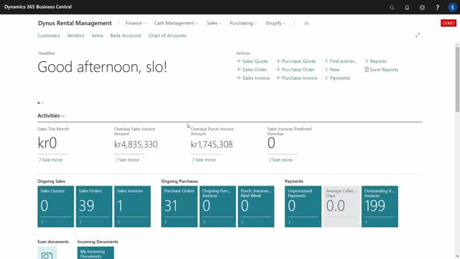Open the search magnifier icon
Viewport: 460px width, 259px height.
pos(392,7)
